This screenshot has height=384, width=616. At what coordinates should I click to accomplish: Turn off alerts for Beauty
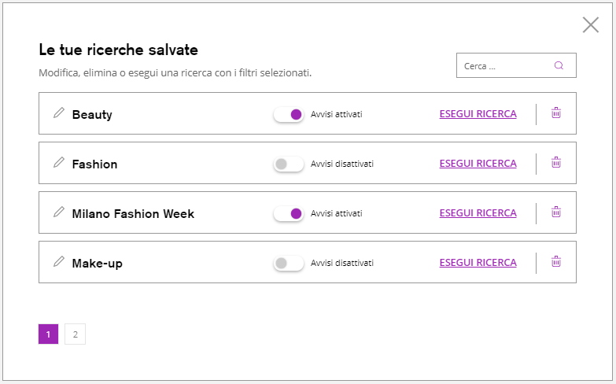[x=289, y=115]
